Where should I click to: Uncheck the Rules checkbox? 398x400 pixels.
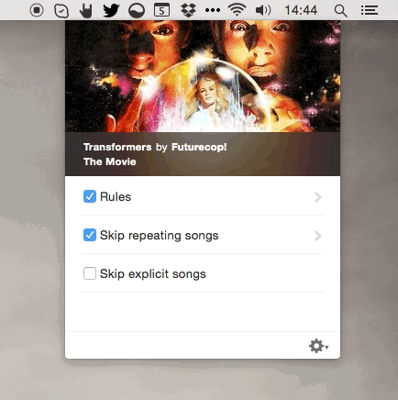point(90,196)
